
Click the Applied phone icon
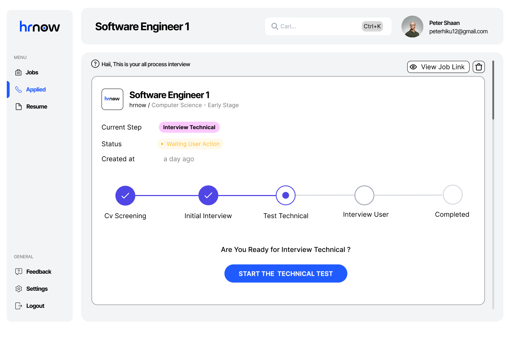pyautogui.click(x=19, y=90)
